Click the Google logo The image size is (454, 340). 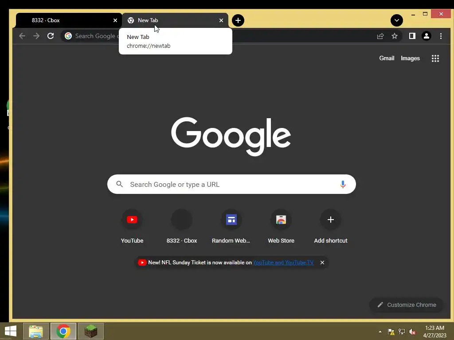point(231,136)
